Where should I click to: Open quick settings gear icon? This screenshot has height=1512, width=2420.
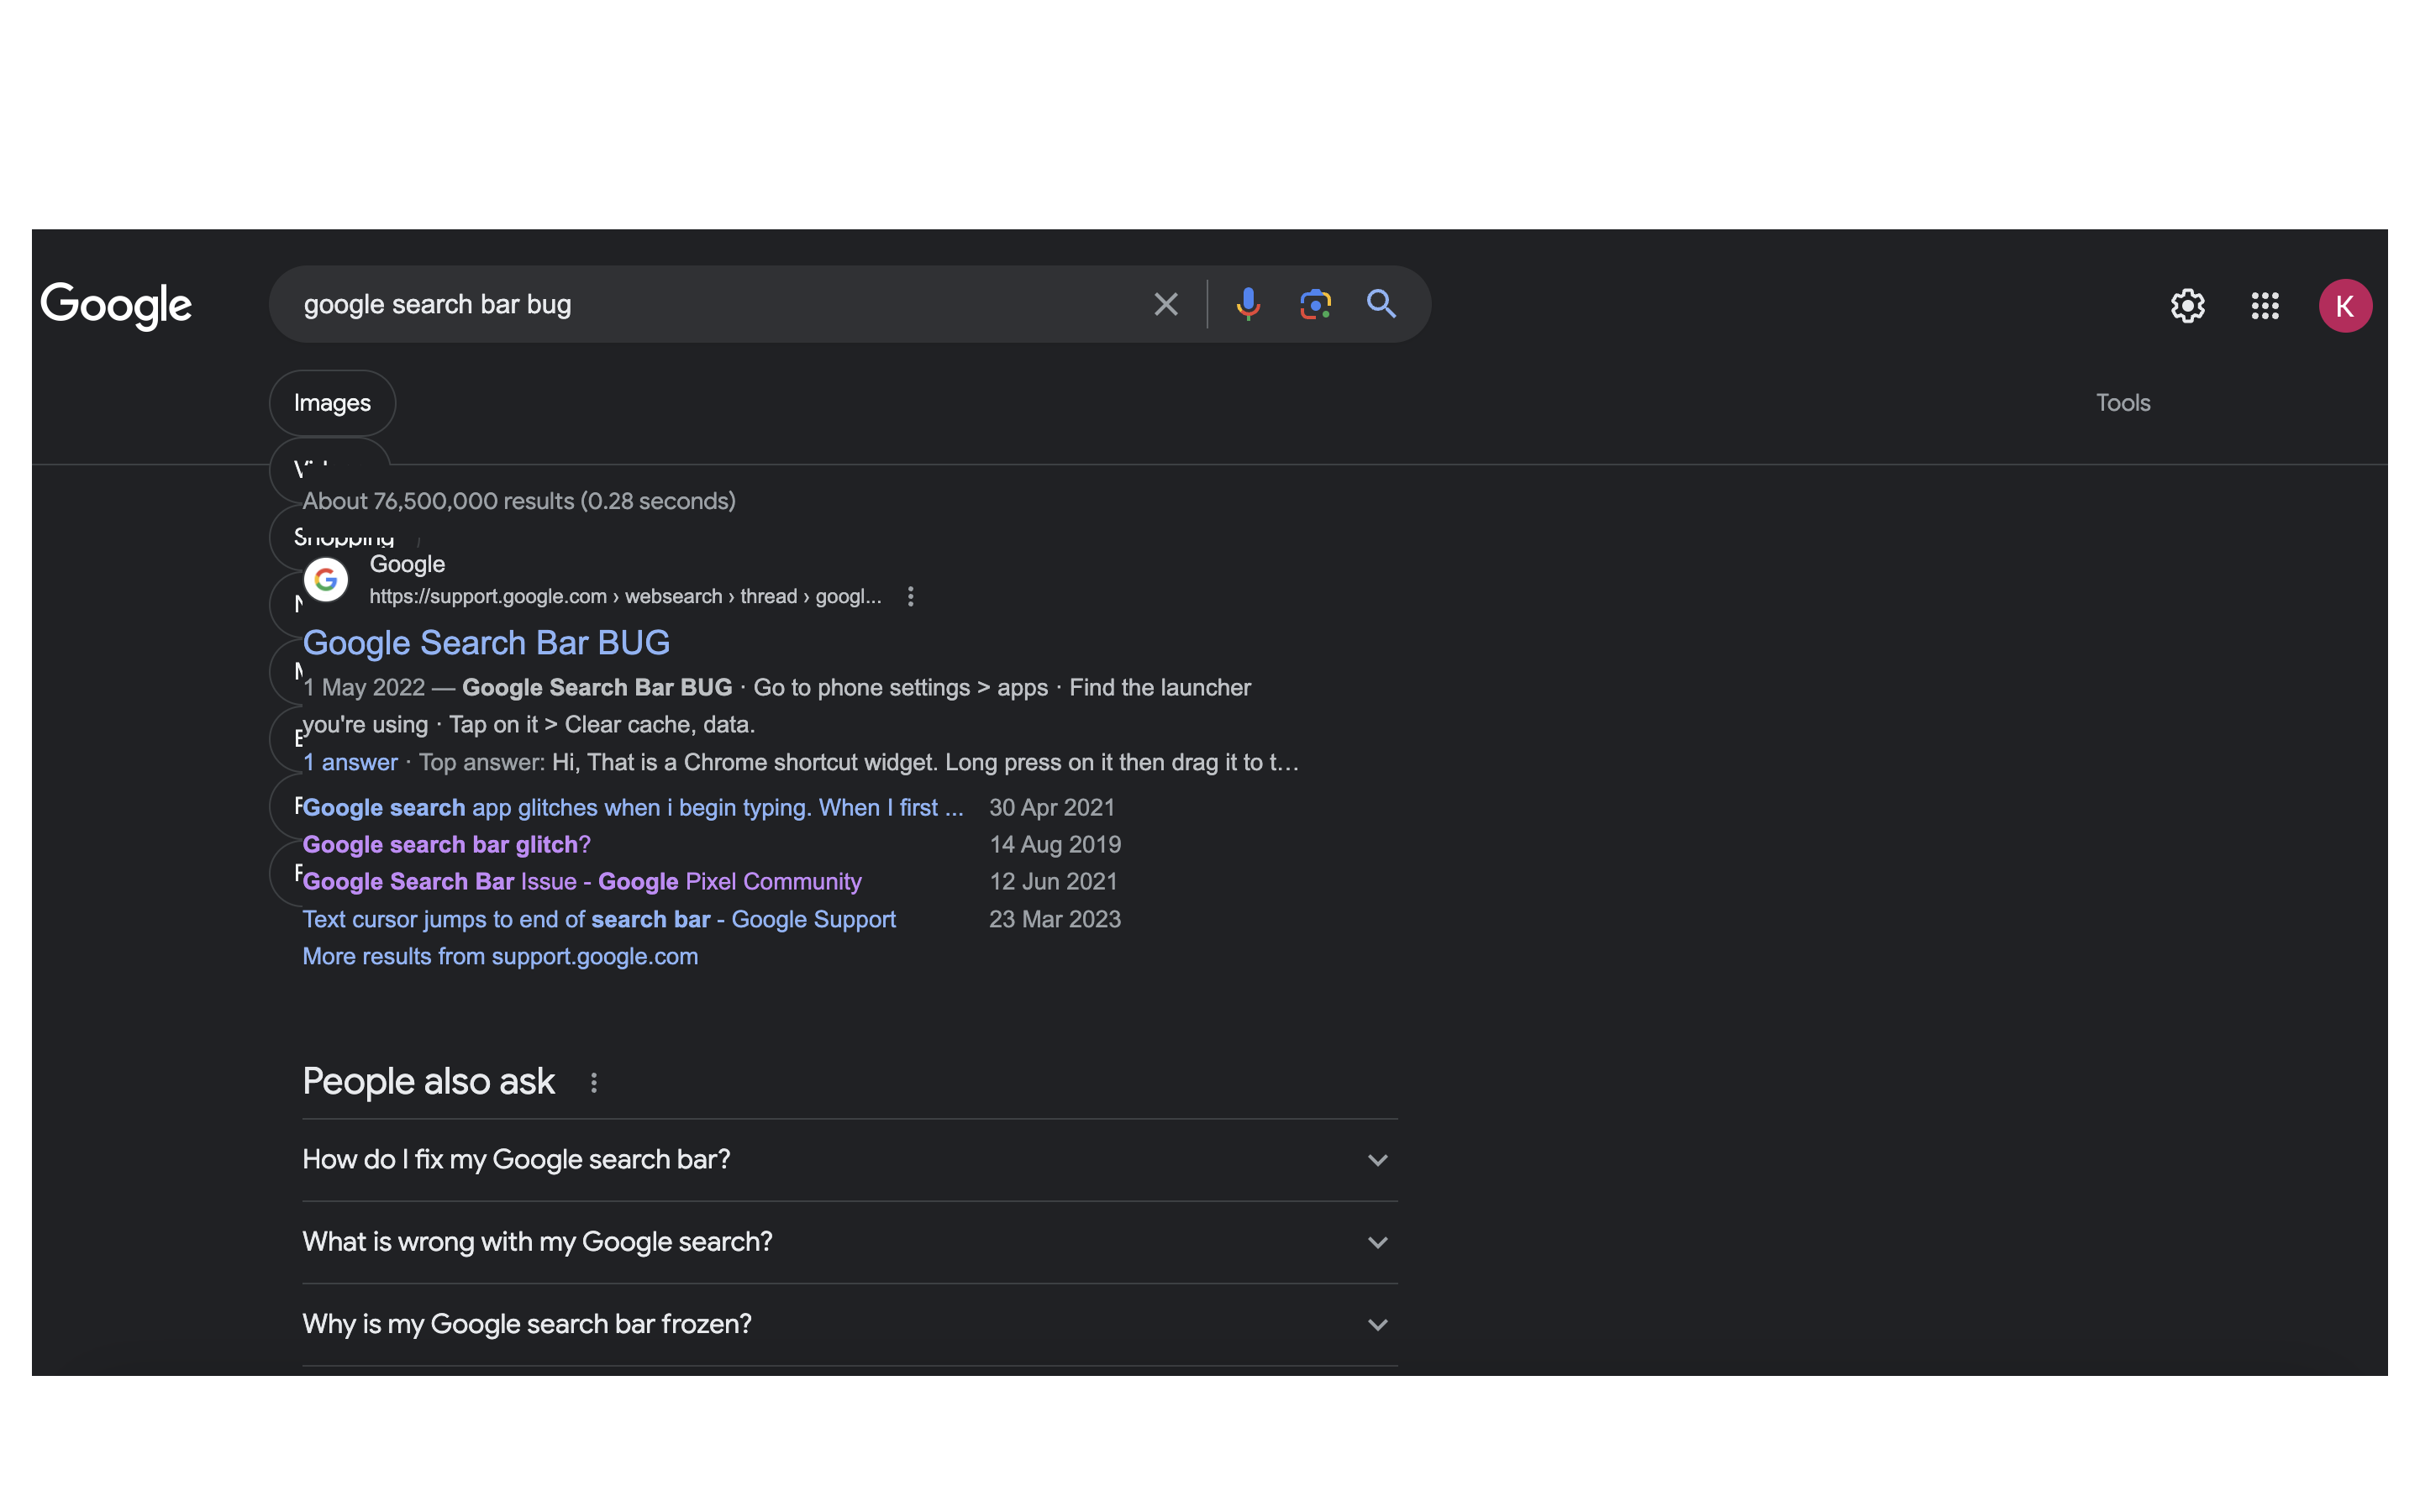pos(2187,306)
